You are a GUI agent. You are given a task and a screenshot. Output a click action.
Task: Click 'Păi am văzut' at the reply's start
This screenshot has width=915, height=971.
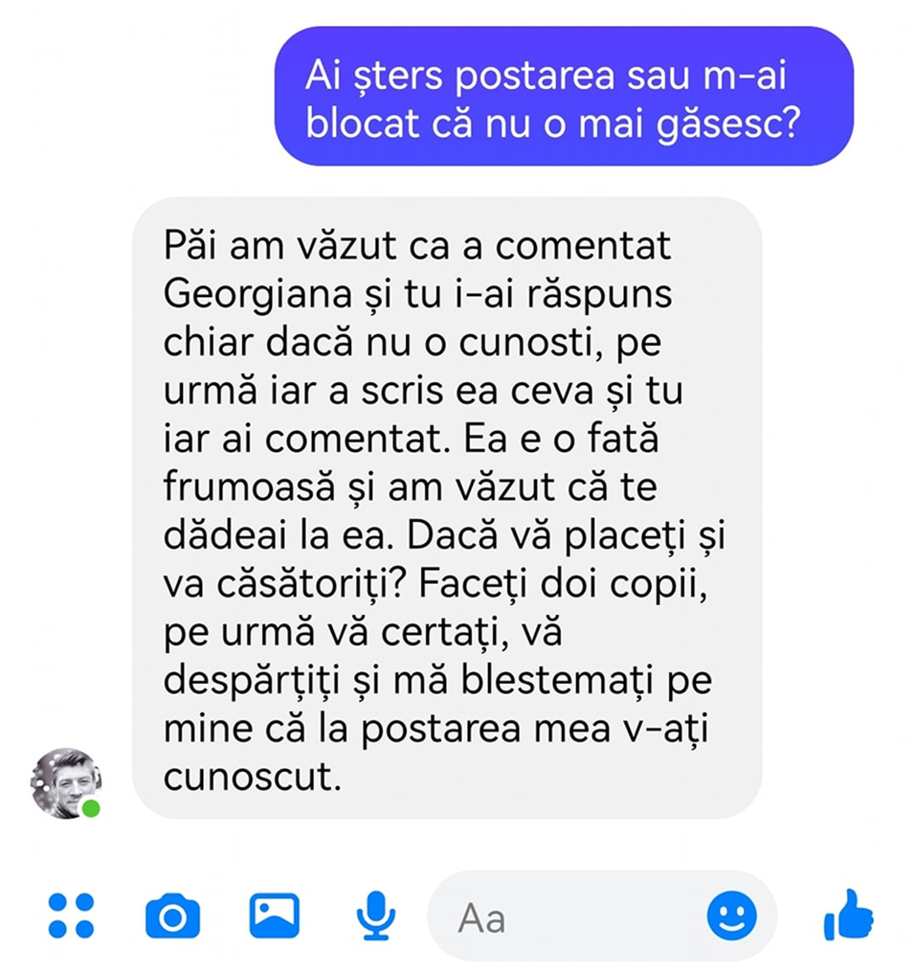tap(280, 246)
